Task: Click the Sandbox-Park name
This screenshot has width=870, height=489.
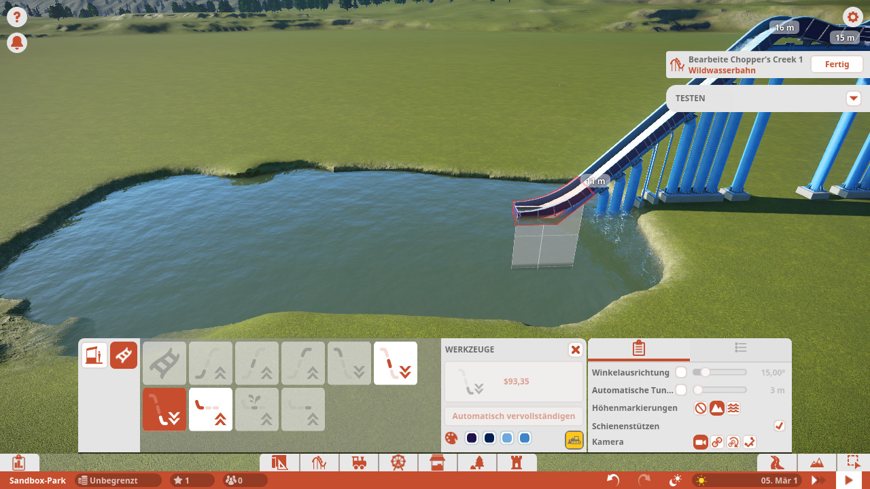Action: (x=37, y=480)
